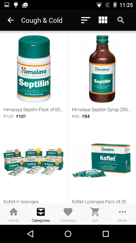
Task: Select the Categories tab
Action: coord(41,215)
